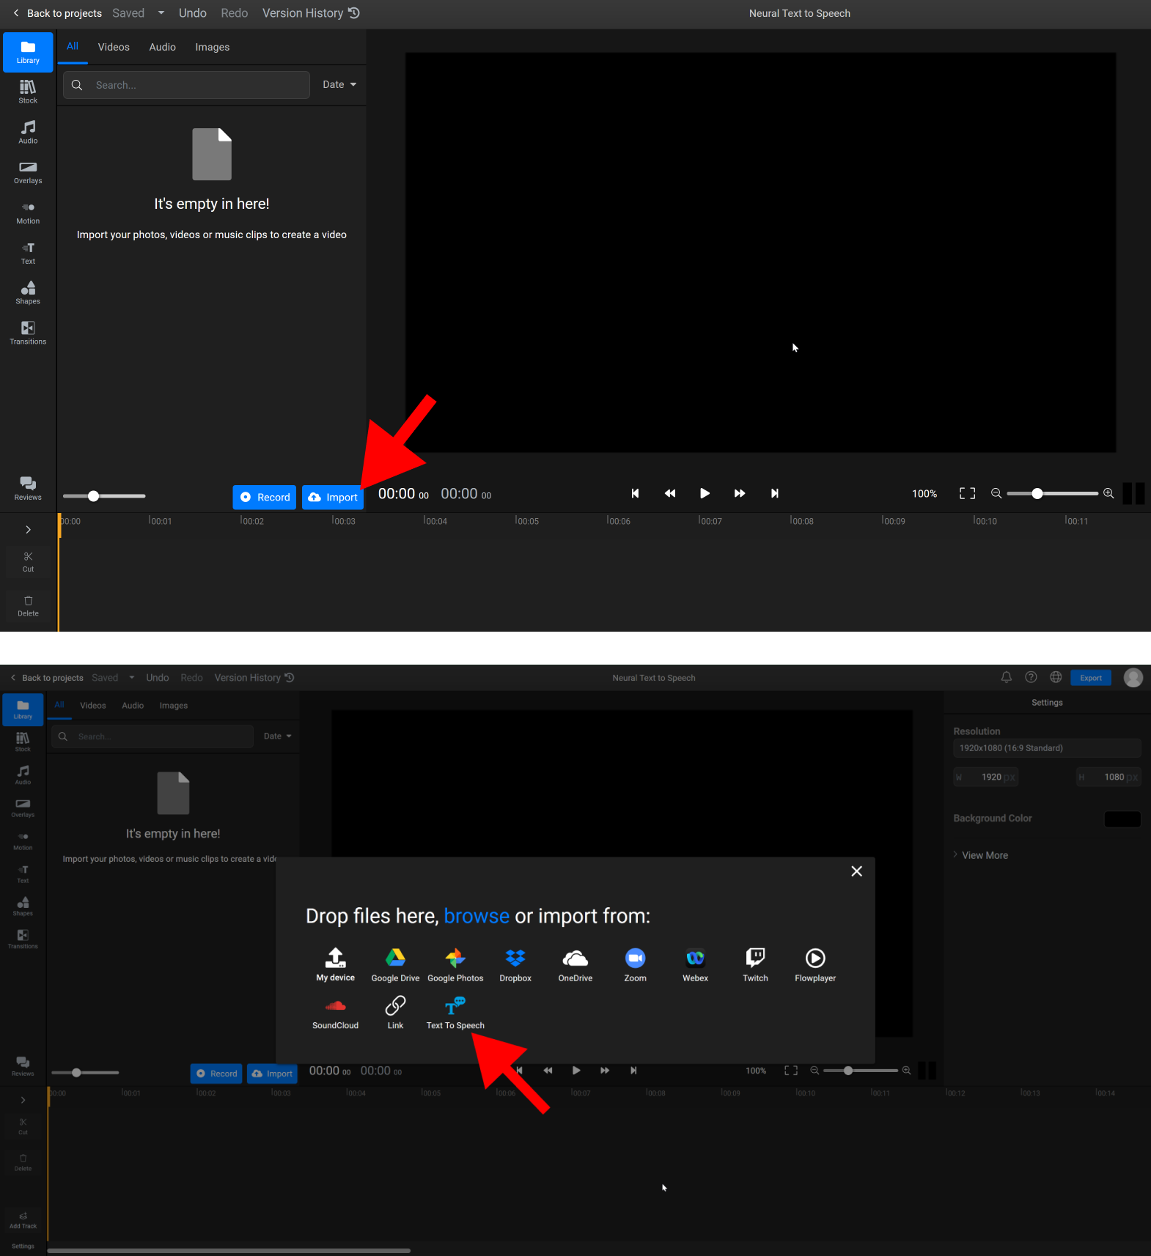
Task: Expand the View More settings section
Action: (984, 855)
